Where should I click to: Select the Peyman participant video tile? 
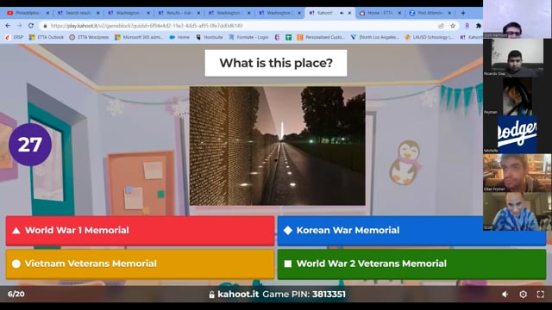(517, 96)
